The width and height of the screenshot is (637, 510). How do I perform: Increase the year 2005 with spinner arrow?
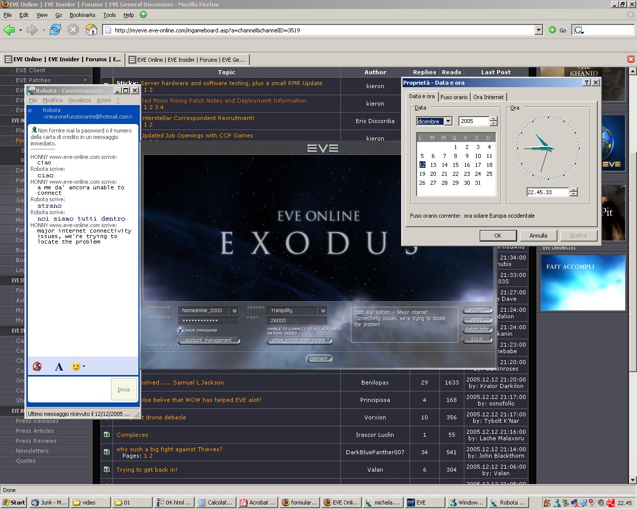click(493, 119)
